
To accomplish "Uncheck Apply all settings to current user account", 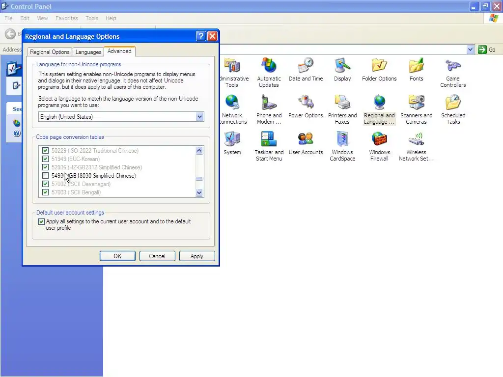I will [41, 221].
